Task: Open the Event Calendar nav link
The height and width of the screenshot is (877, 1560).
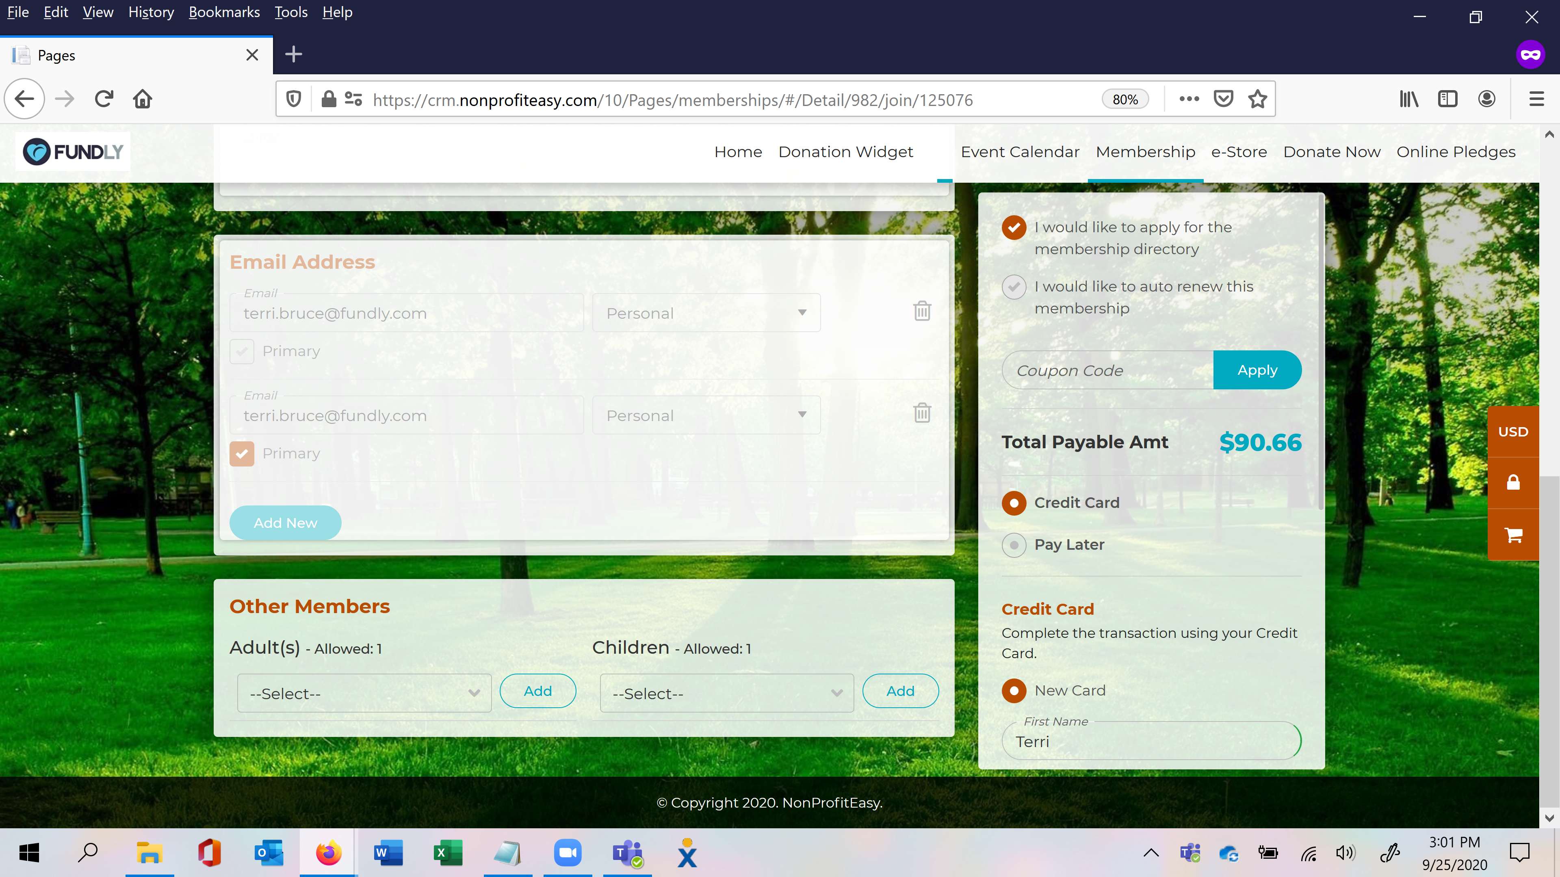Action: [x=1020, y=152]
